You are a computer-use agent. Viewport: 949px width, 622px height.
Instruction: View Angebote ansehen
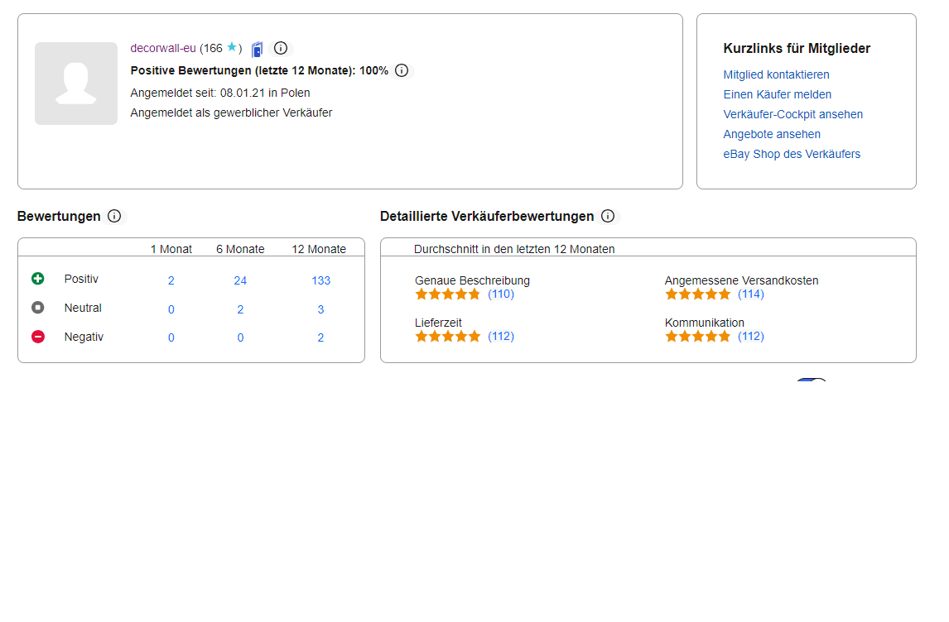(x=771, y=134)
